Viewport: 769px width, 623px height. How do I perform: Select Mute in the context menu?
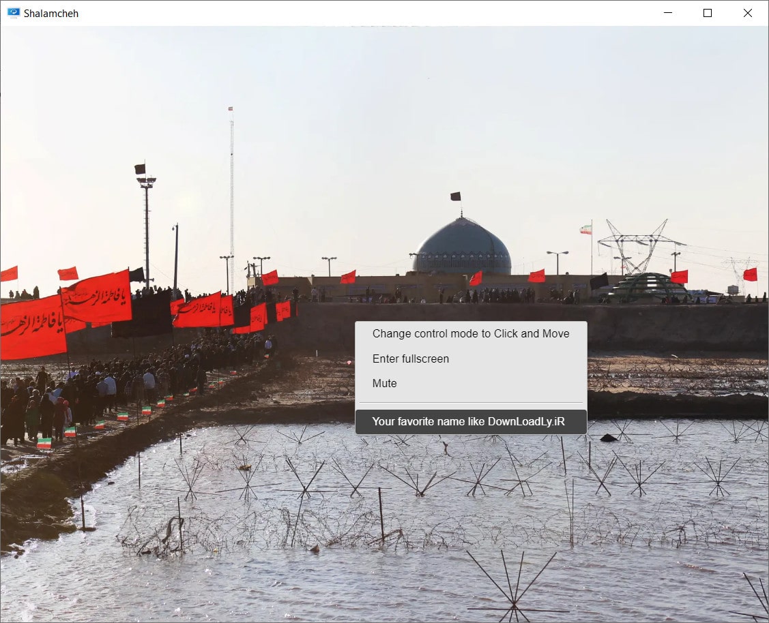[x=471, y=384]
